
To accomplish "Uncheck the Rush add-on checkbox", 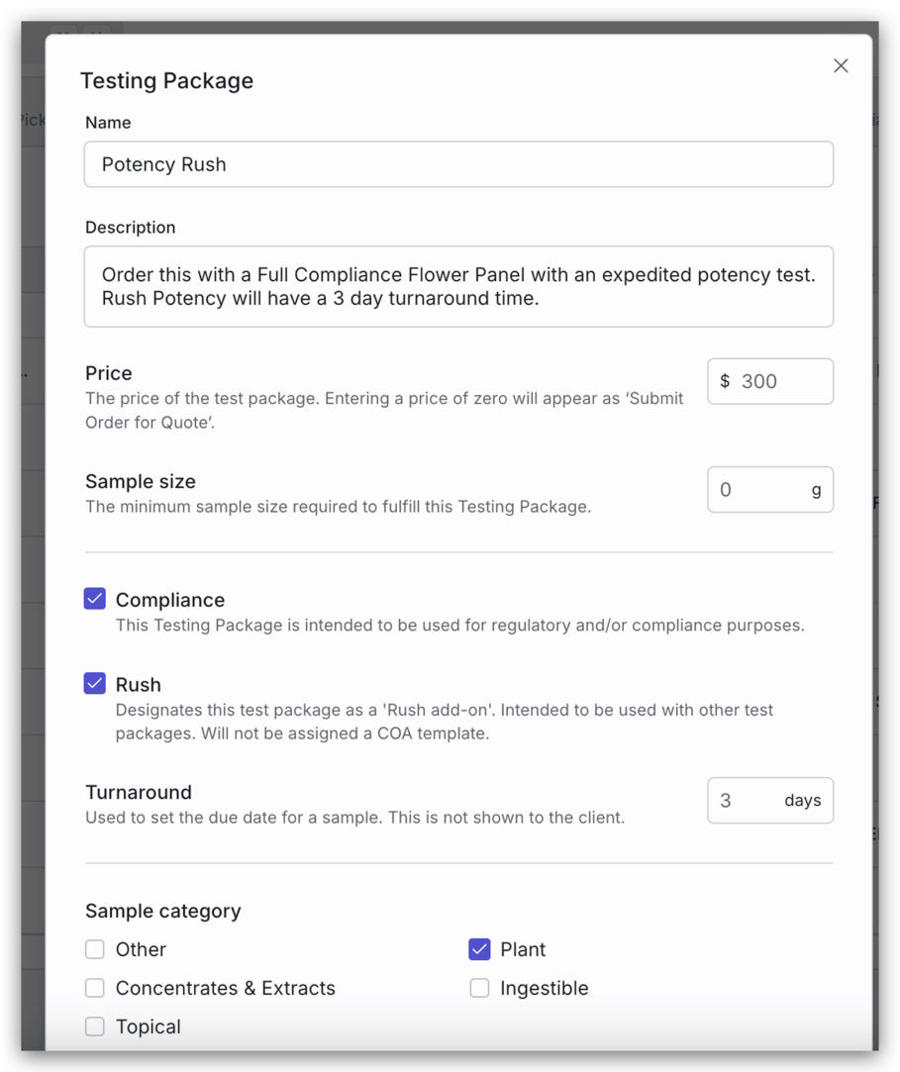I will pyautogui.click(x=94, y=683).
